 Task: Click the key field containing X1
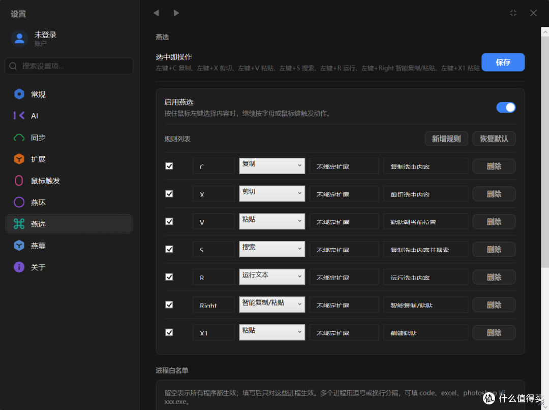[213, 332]
